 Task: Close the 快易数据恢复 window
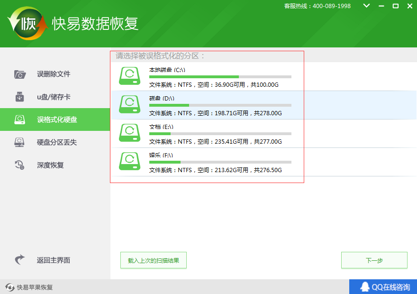click(x=410, y=6)
